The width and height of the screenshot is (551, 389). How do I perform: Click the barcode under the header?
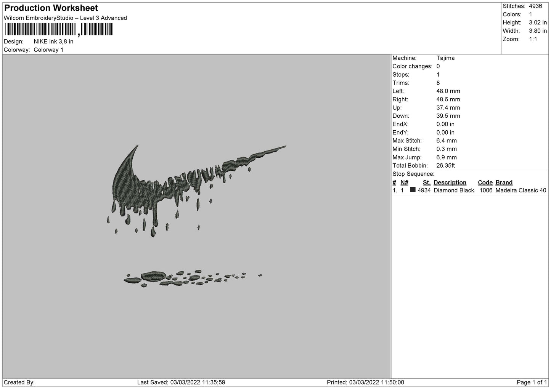[59, 30]
